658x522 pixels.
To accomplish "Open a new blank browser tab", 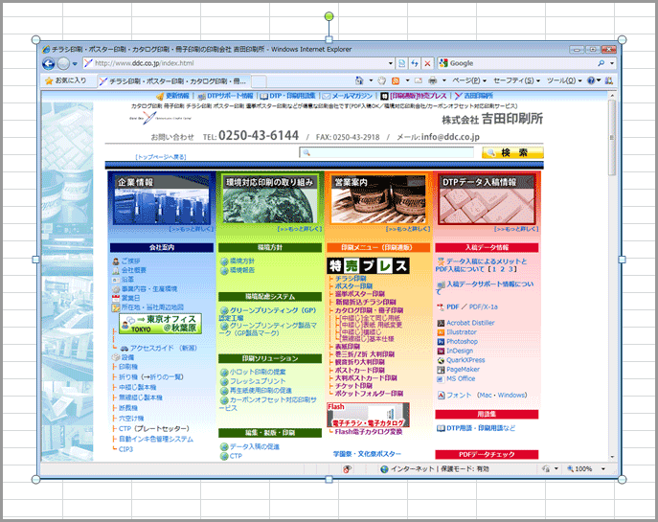I will click(x=259, y=81).
